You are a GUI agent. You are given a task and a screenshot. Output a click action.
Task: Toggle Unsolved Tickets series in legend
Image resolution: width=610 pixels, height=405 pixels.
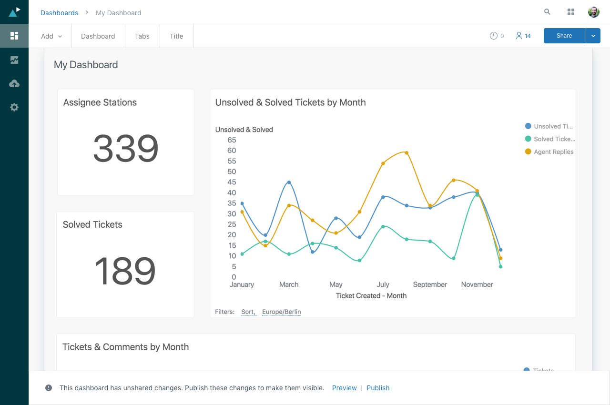(549, 126)
